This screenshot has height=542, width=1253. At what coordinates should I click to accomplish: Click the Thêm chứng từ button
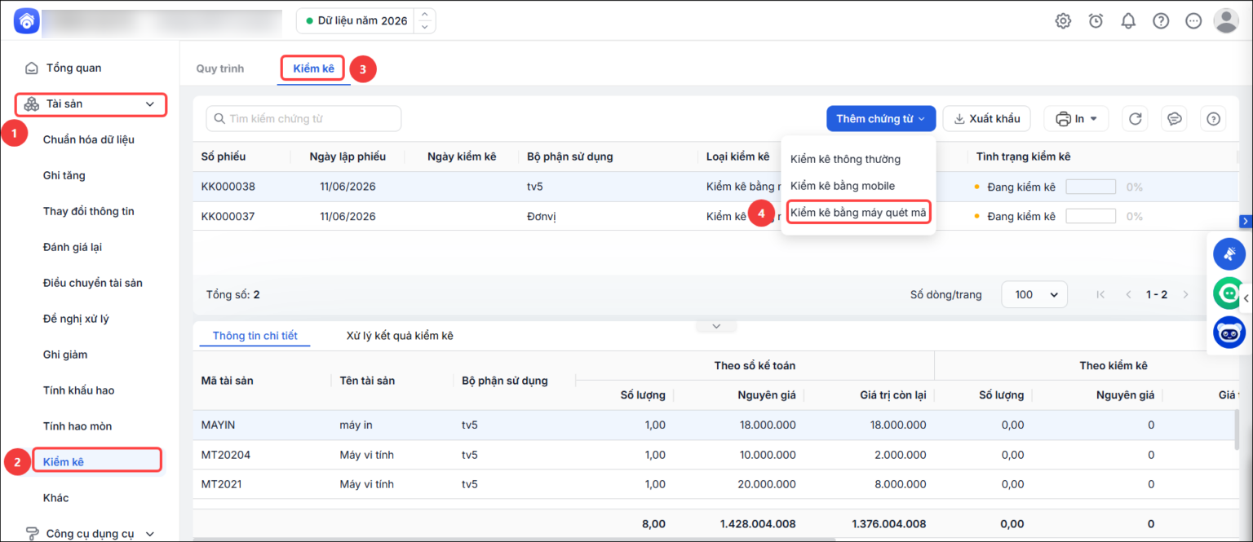(880, 119)
